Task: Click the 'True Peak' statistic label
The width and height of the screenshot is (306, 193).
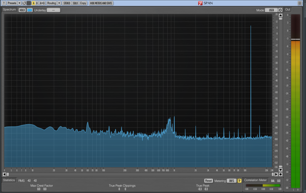Action: 203,186
